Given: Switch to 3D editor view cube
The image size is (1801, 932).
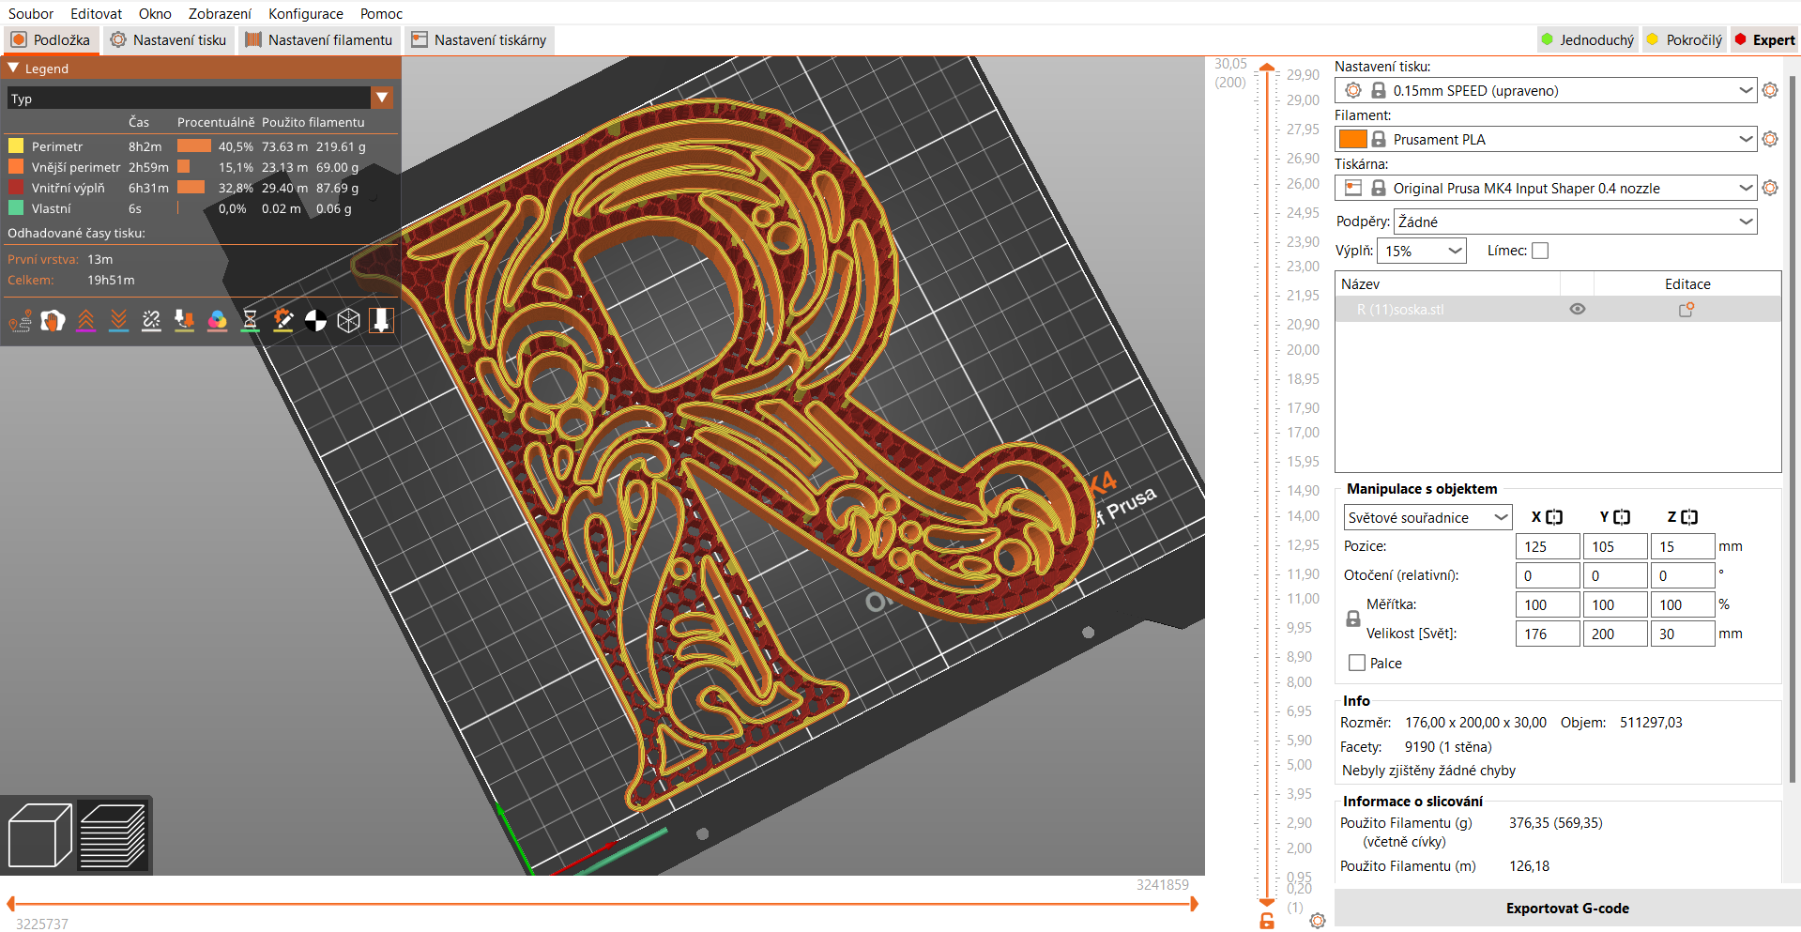Looking at the screenshot, I should (x=40, y=835).
